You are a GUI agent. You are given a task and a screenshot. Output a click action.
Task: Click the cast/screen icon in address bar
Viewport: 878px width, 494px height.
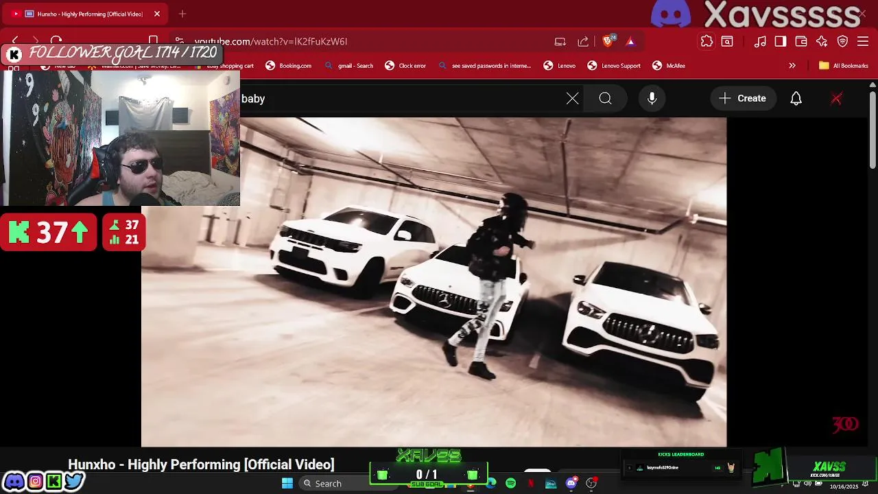[560, 41]
